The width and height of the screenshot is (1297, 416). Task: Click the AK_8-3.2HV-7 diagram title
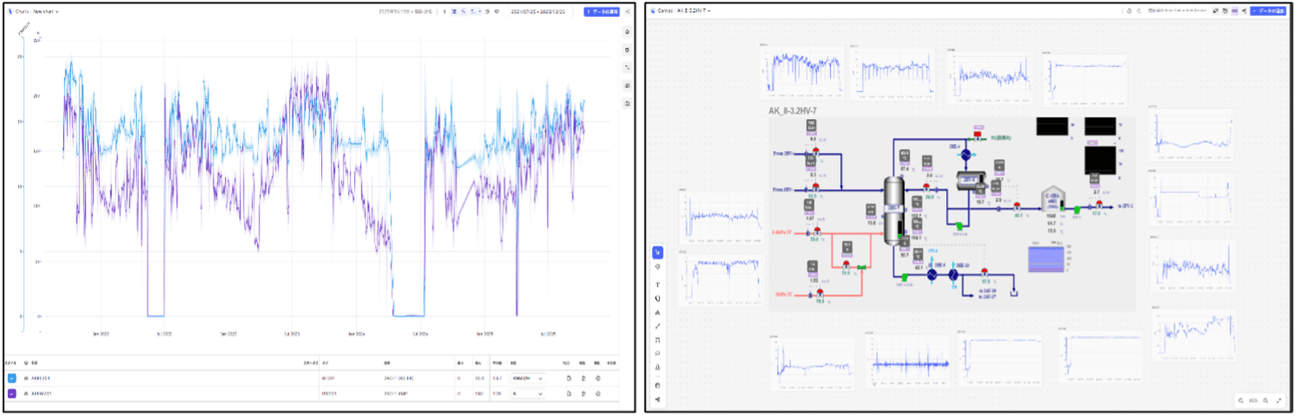pos(792,111)
